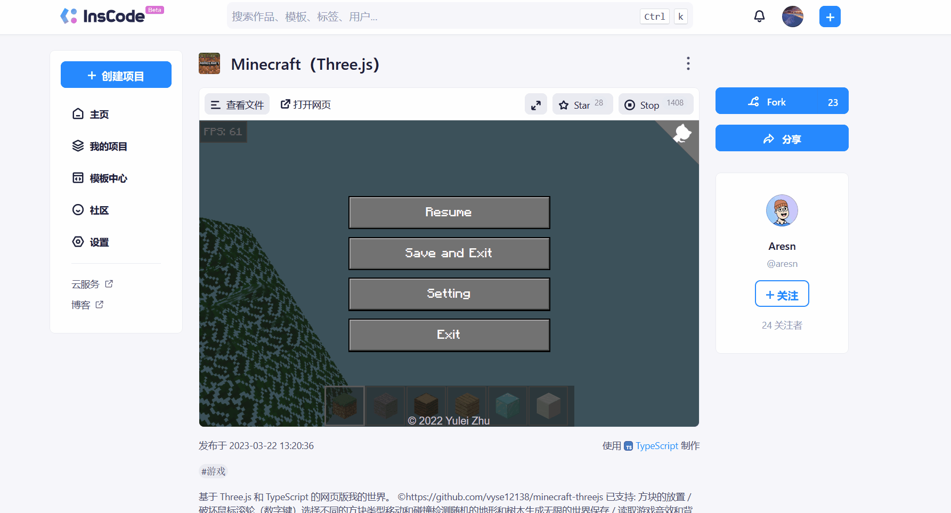951x513 pixels.
Task: Click Aresn author avatar
Action: click(x=782, y=210)
